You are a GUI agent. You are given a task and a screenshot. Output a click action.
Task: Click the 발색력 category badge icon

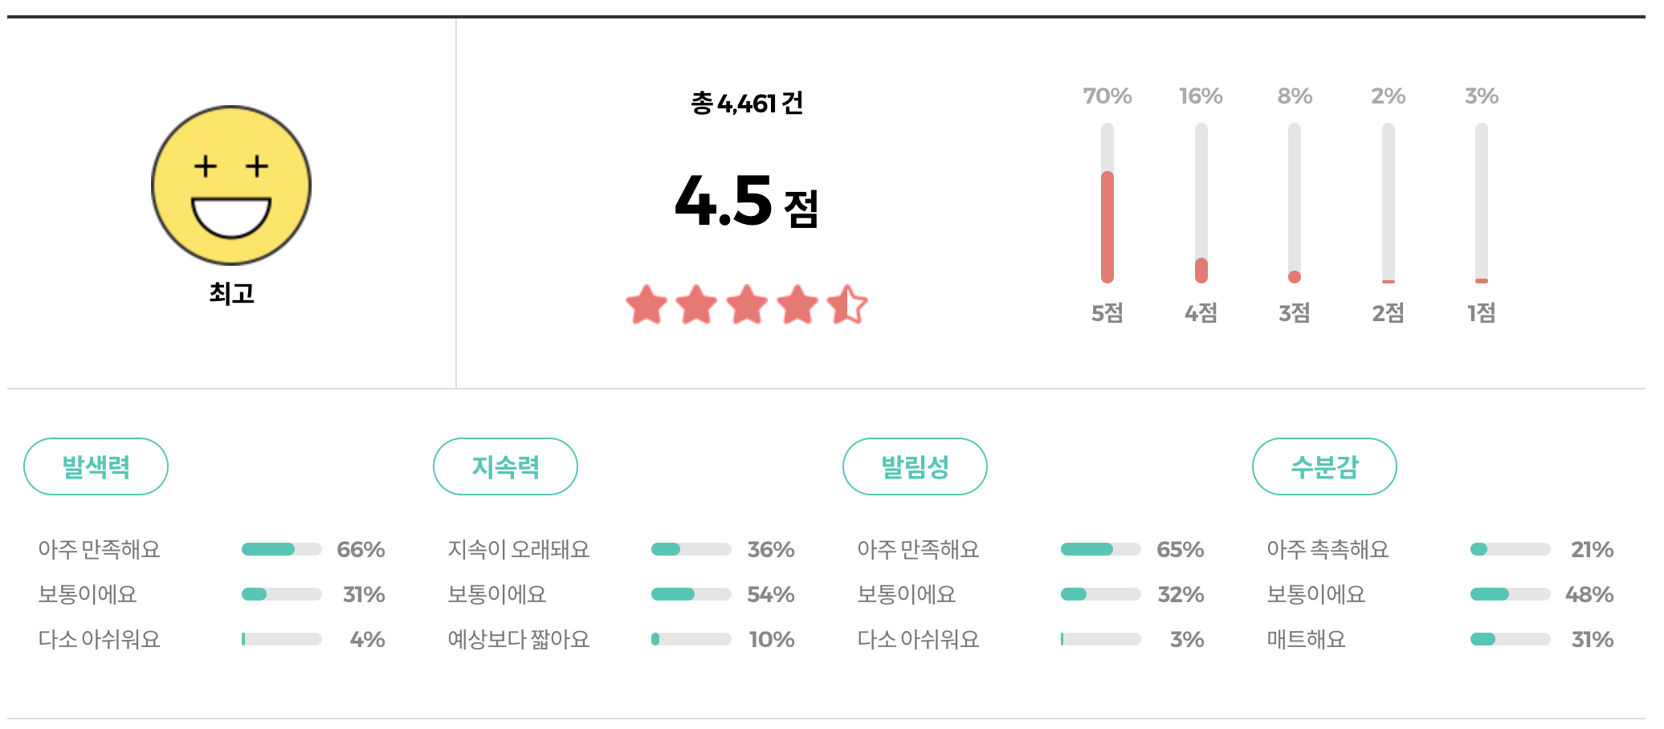[96, 466]
